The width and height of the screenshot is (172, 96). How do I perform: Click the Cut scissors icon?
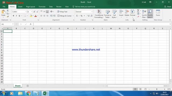point(8,11)
